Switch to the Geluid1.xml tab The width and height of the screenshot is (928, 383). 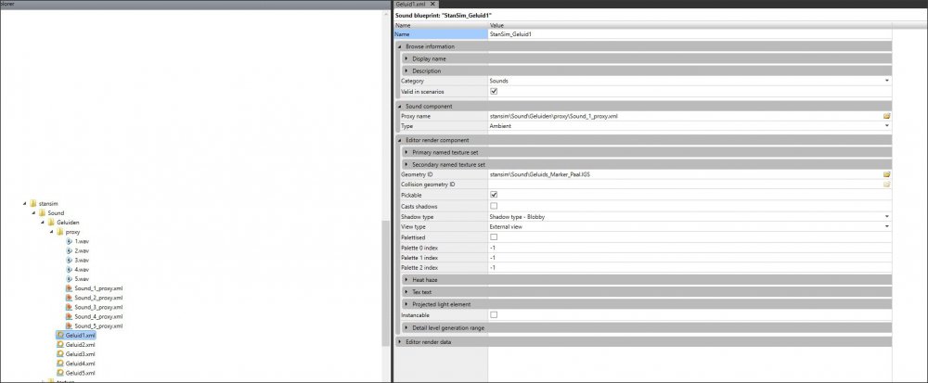(409, 5)
